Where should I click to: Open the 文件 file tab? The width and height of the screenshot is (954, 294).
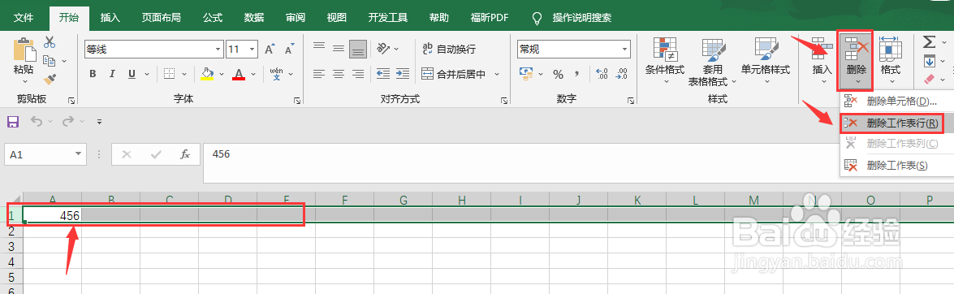24,18
